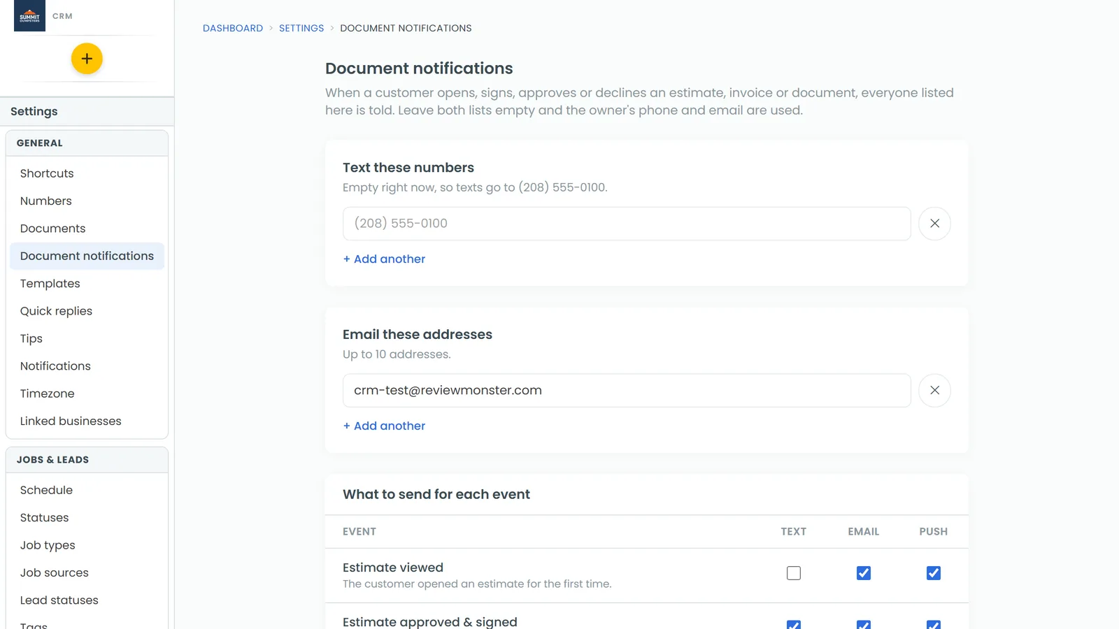Open Shortcuts settings
The image size is (1119, 629).
point(87,173)
